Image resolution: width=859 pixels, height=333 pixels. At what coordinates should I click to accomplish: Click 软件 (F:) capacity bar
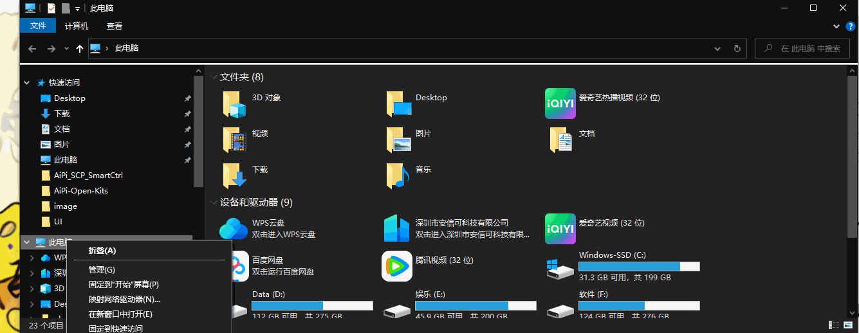coord(639,305)
